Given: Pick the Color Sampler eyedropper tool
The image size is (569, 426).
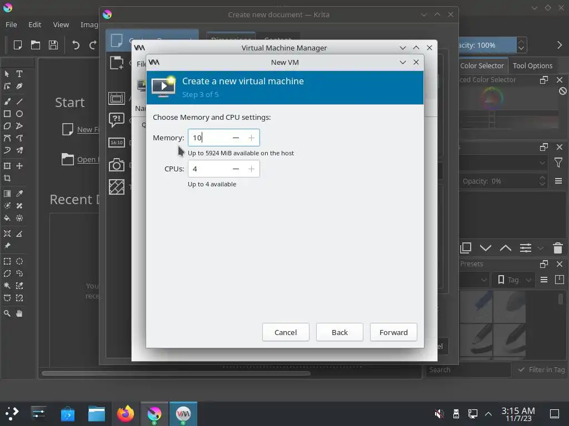Looking at the screenshot, I should 19,194.
